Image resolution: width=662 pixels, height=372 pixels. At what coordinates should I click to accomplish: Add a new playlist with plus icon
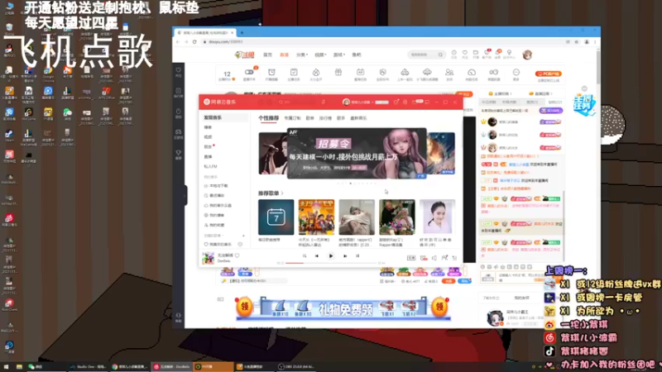click(243, 236)
